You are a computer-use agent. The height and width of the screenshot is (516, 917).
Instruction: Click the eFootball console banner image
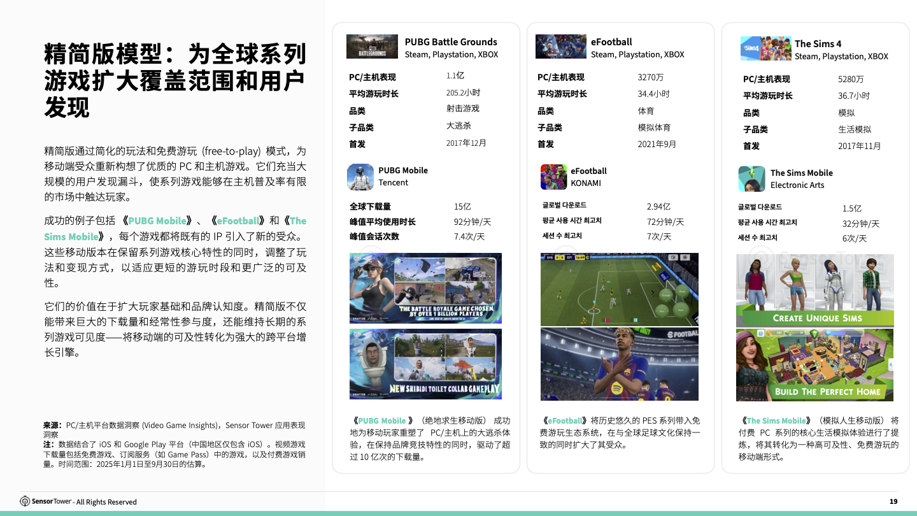pos(561,47)
